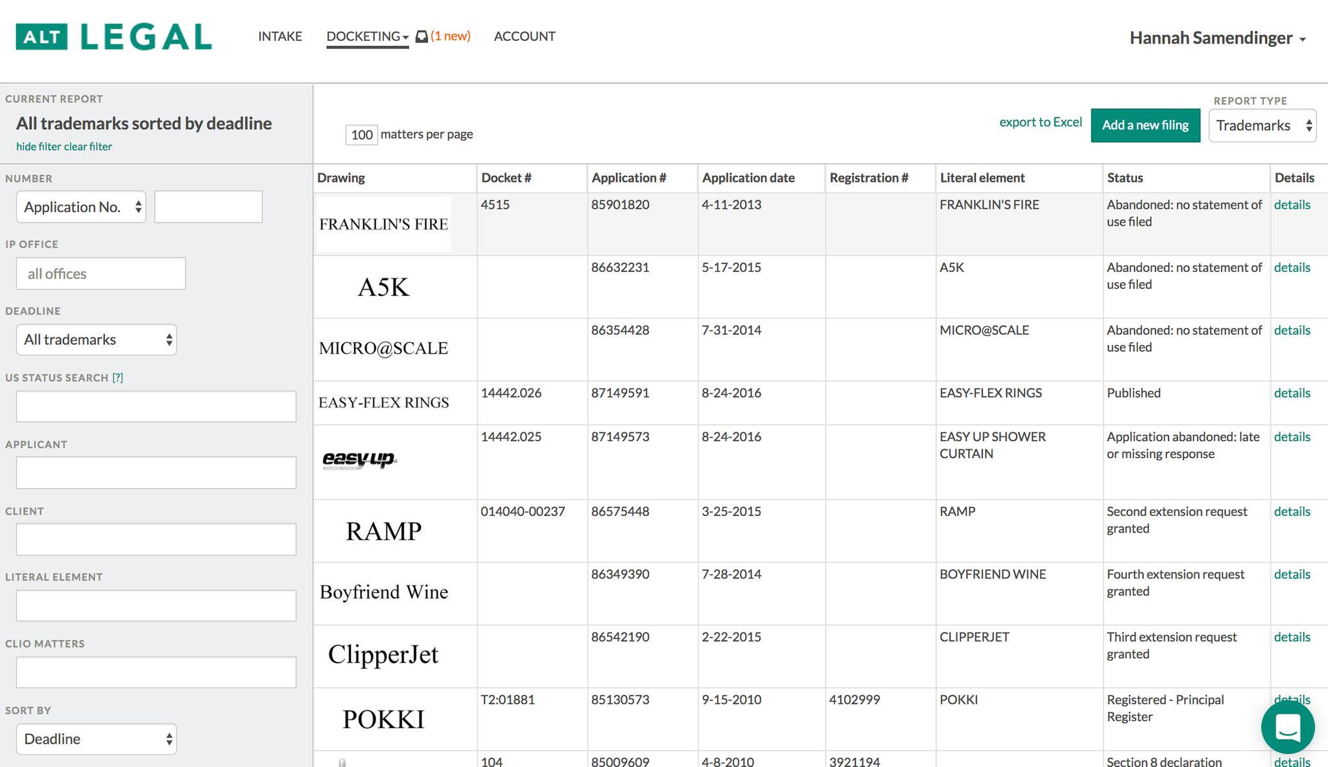This screenshot has width=1328, height=767.
Task: Click the FRANKLIN'S FIRE drawing thumbnail
Action: (x=383, y=224)
